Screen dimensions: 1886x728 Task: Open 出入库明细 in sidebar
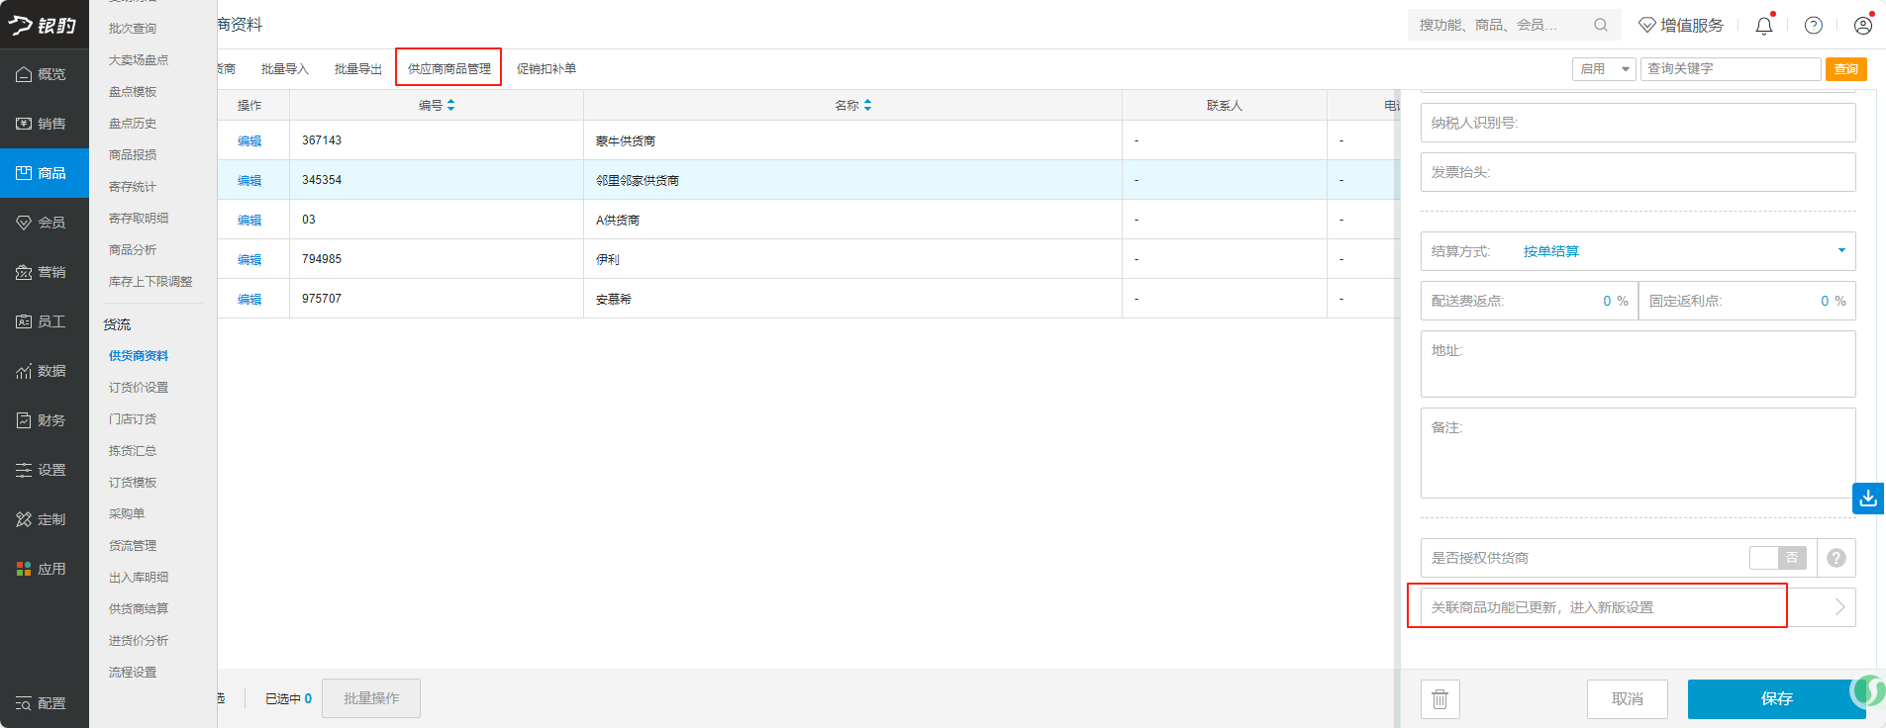click(139, 578)
